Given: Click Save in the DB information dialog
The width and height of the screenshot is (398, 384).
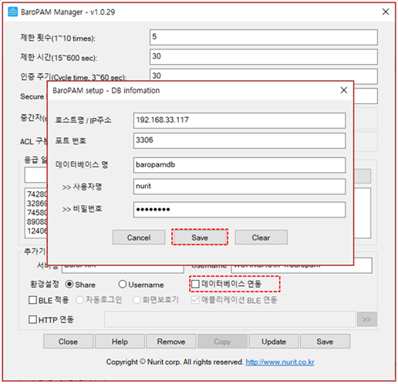Looking at the screenshot, I should click(200, 237).
